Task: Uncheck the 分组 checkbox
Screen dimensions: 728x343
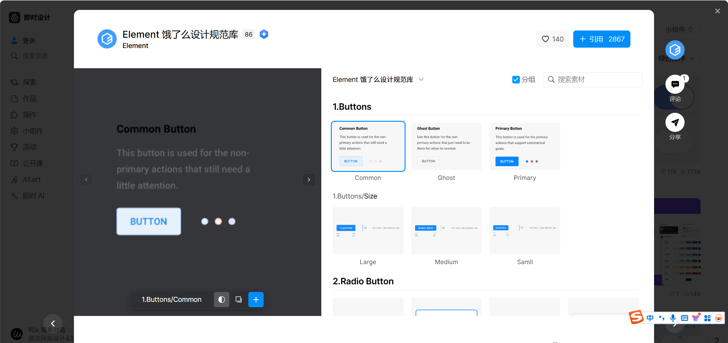Action: click(516, 79)
